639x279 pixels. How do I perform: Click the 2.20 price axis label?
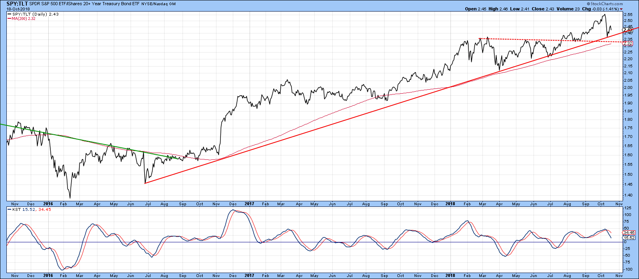click(x=627, y=59)
